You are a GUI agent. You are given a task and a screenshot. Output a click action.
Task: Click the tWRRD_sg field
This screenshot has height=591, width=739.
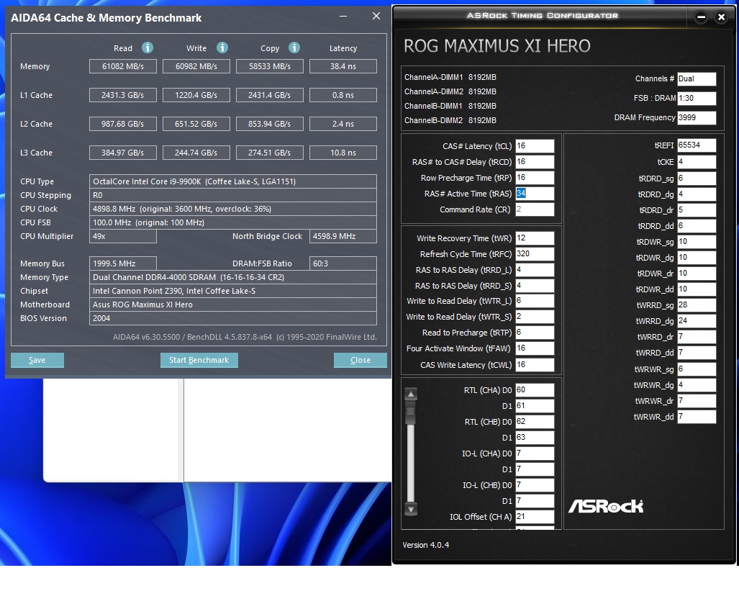(x=697, y=305)
